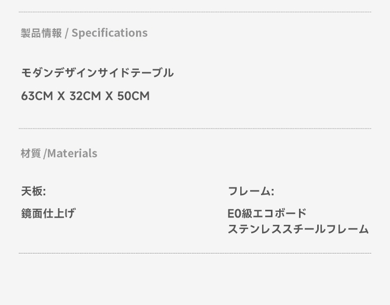Click the divider line above 材質
Image resolution: width=390 pixels, height=305 pixels.
click(195, 129)
